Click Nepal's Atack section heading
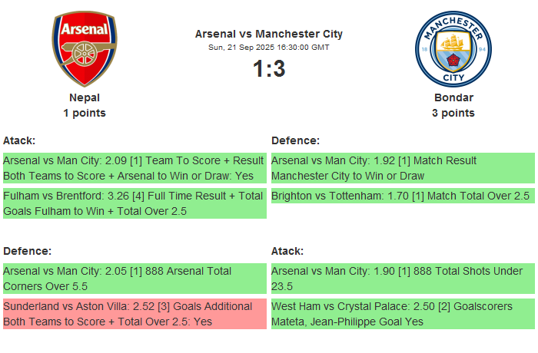The height and width of the screenshot is (353, 538). click(x=19, y=140)
